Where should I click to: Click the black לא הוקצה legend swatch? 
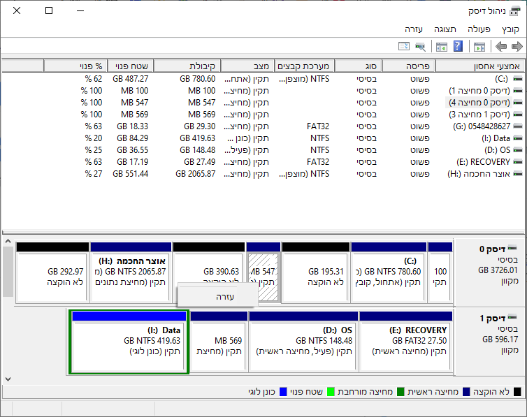pos(517,392)
